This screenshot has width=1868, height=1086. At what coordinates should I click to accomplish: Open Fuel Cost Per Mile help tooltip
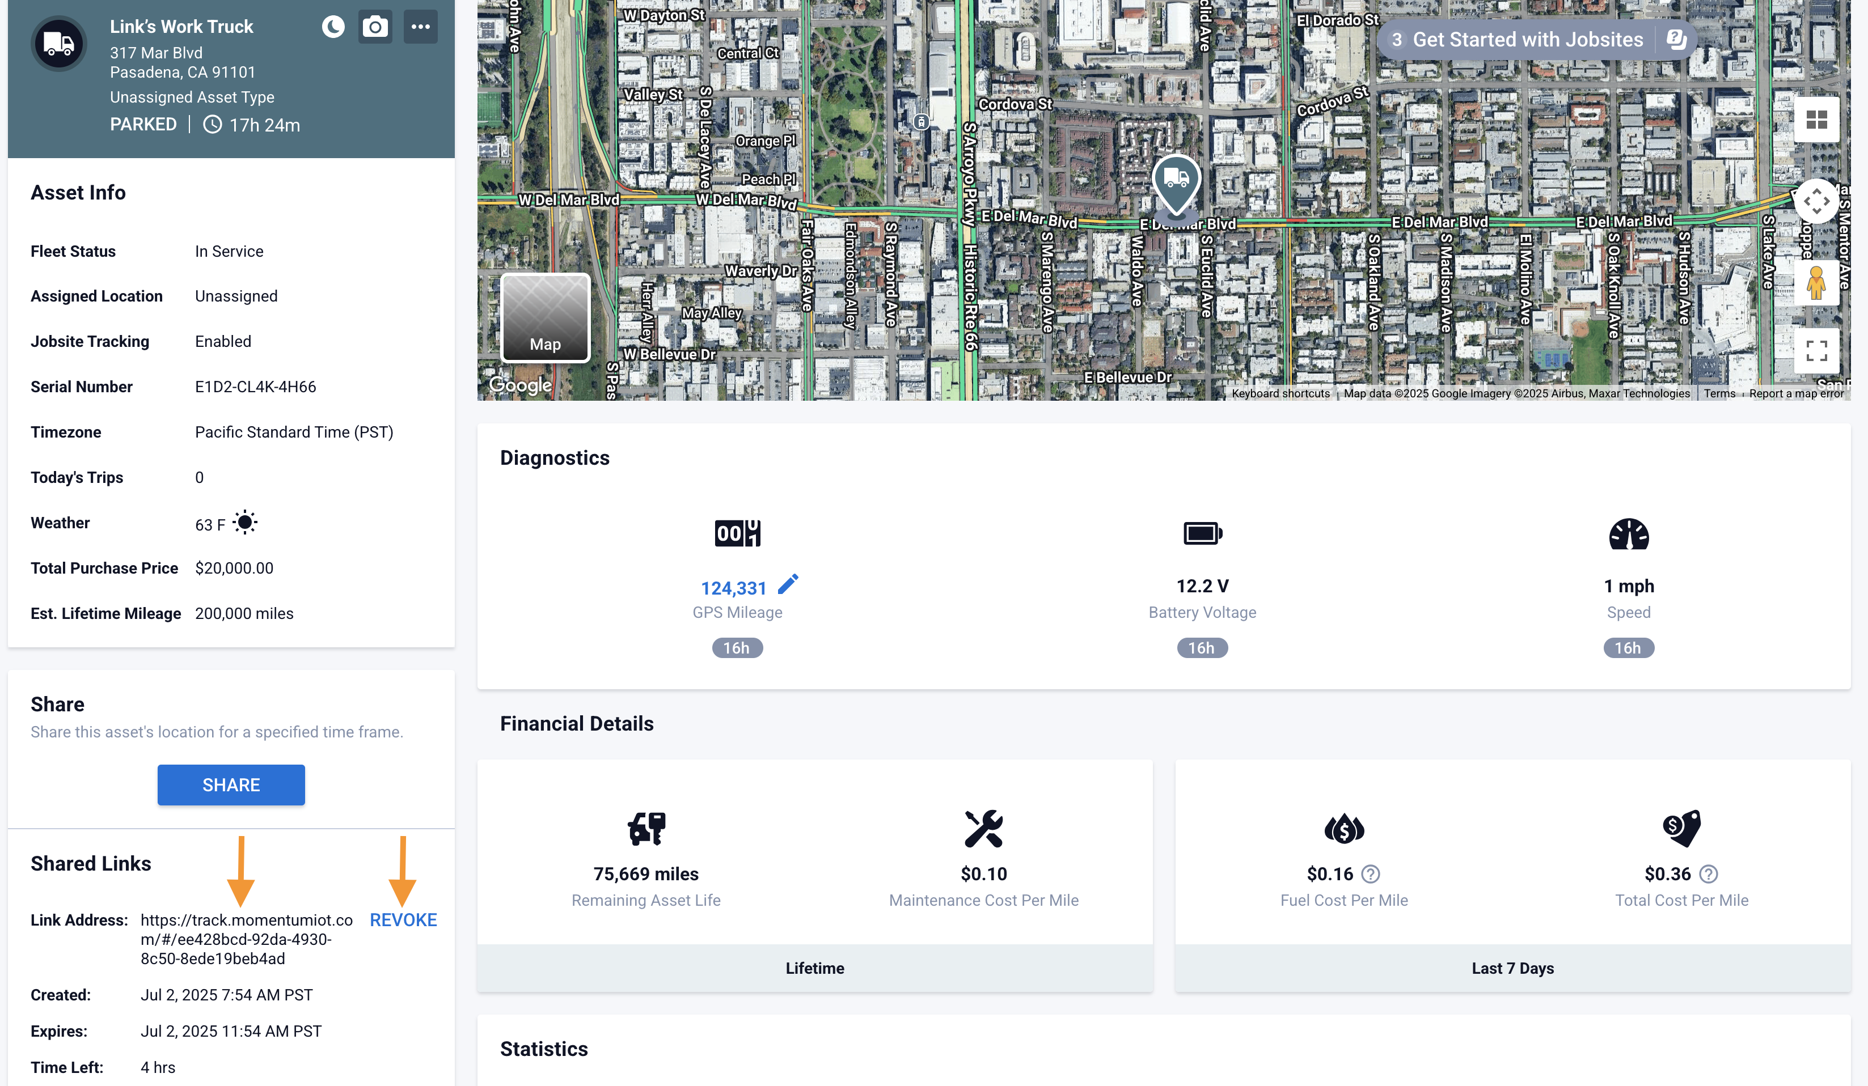pyautogui.click(x=1371, y=874)
